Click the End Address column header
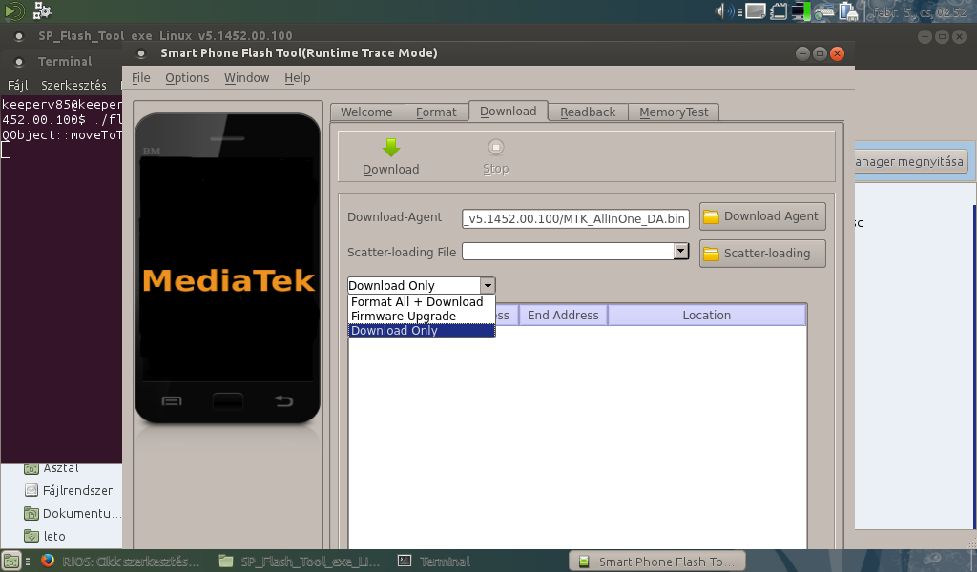 click(x=563, y=315)
